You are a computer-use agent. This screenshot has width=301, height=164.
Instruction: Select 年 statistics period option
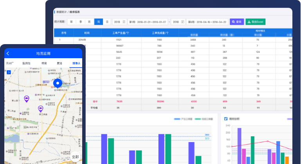(72, 22)
